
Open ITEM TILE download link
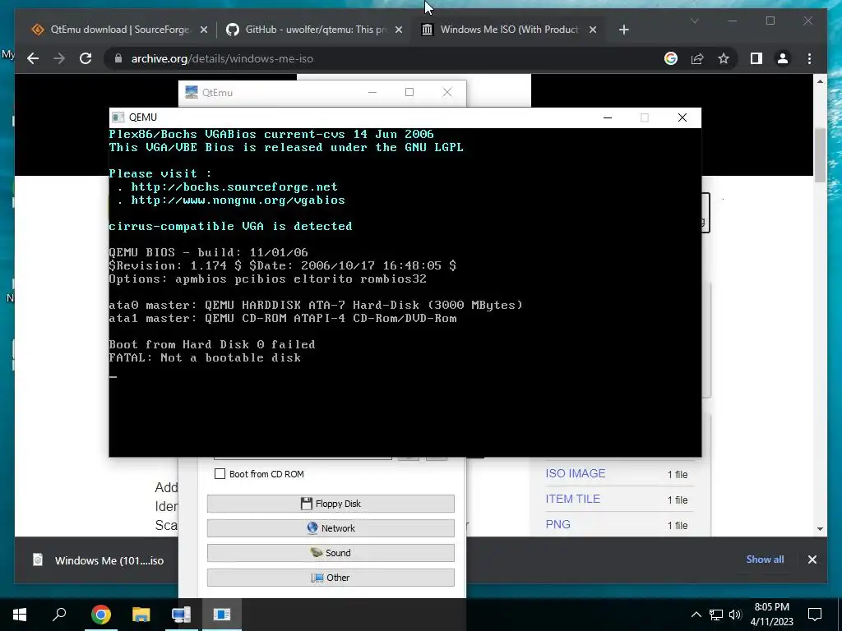[572, 499]
